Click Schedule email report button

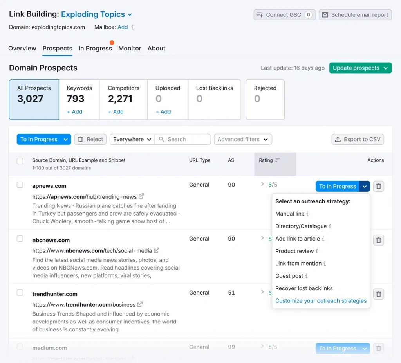(x=355, y=15)
